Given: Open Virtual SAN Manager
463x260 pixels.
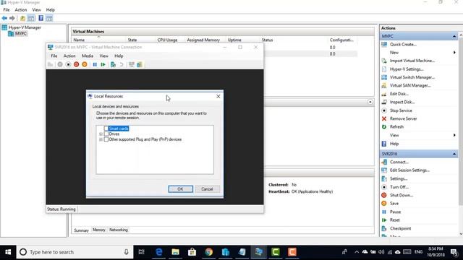Looking at the screenshot, I should tap(410, 85).
